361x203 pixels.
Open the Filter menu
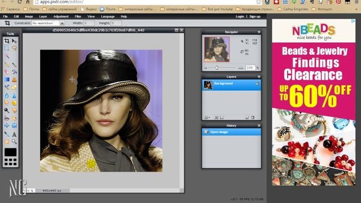(x=78, y=16)
